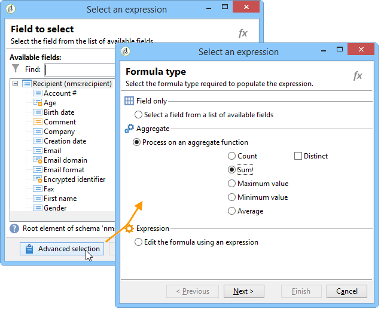Click the Next button
384x317 pixels.
243,291
